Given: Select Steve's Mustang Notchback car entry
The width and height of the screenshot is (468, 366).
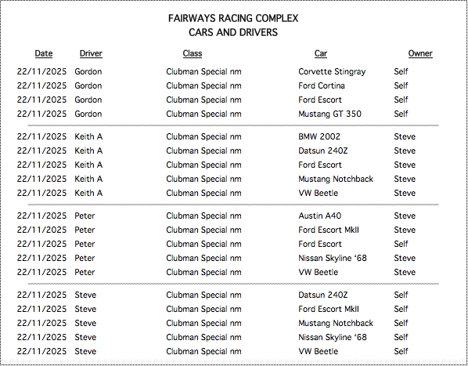Looking at the screenshot, I should tap(336, 323).
